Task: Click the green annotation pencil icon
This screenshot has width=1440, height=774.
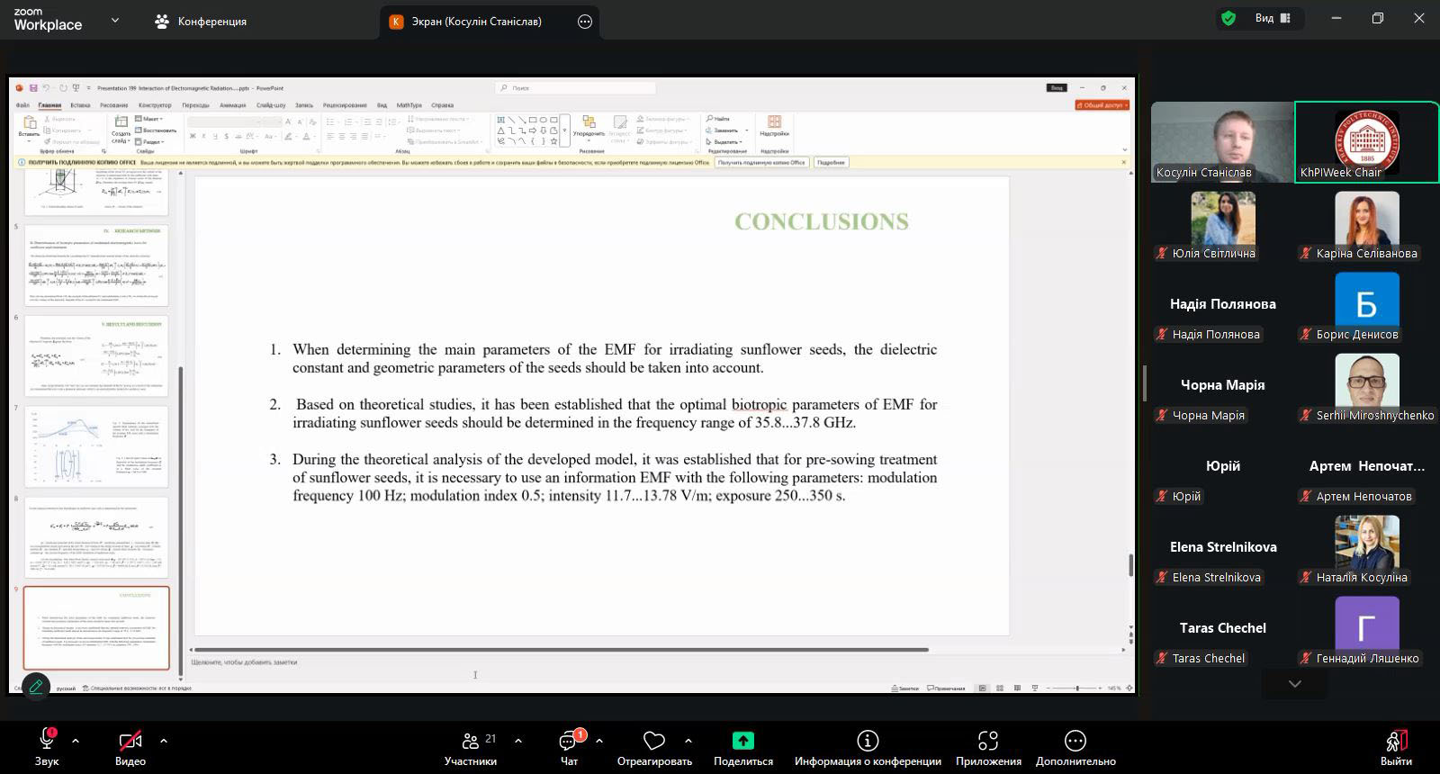Action: pos(36,686)
